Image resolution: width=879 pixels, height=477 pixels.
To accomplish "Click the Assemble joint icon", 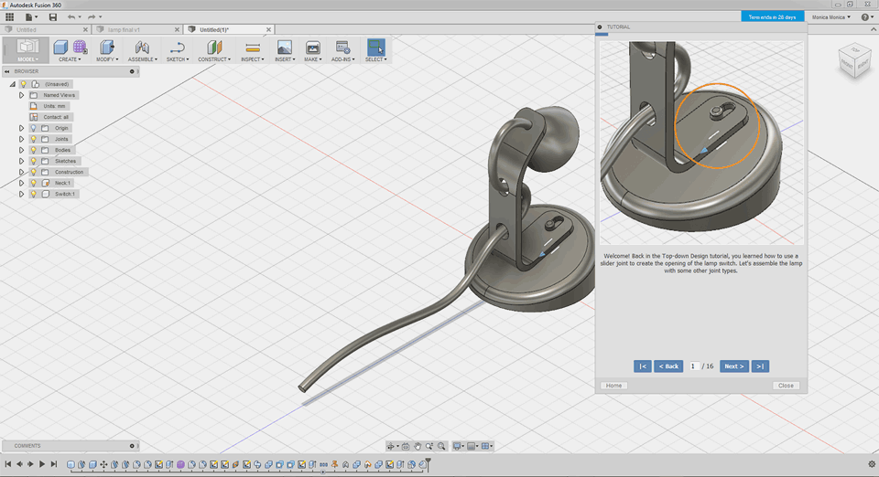I will (x=142, y=48).
